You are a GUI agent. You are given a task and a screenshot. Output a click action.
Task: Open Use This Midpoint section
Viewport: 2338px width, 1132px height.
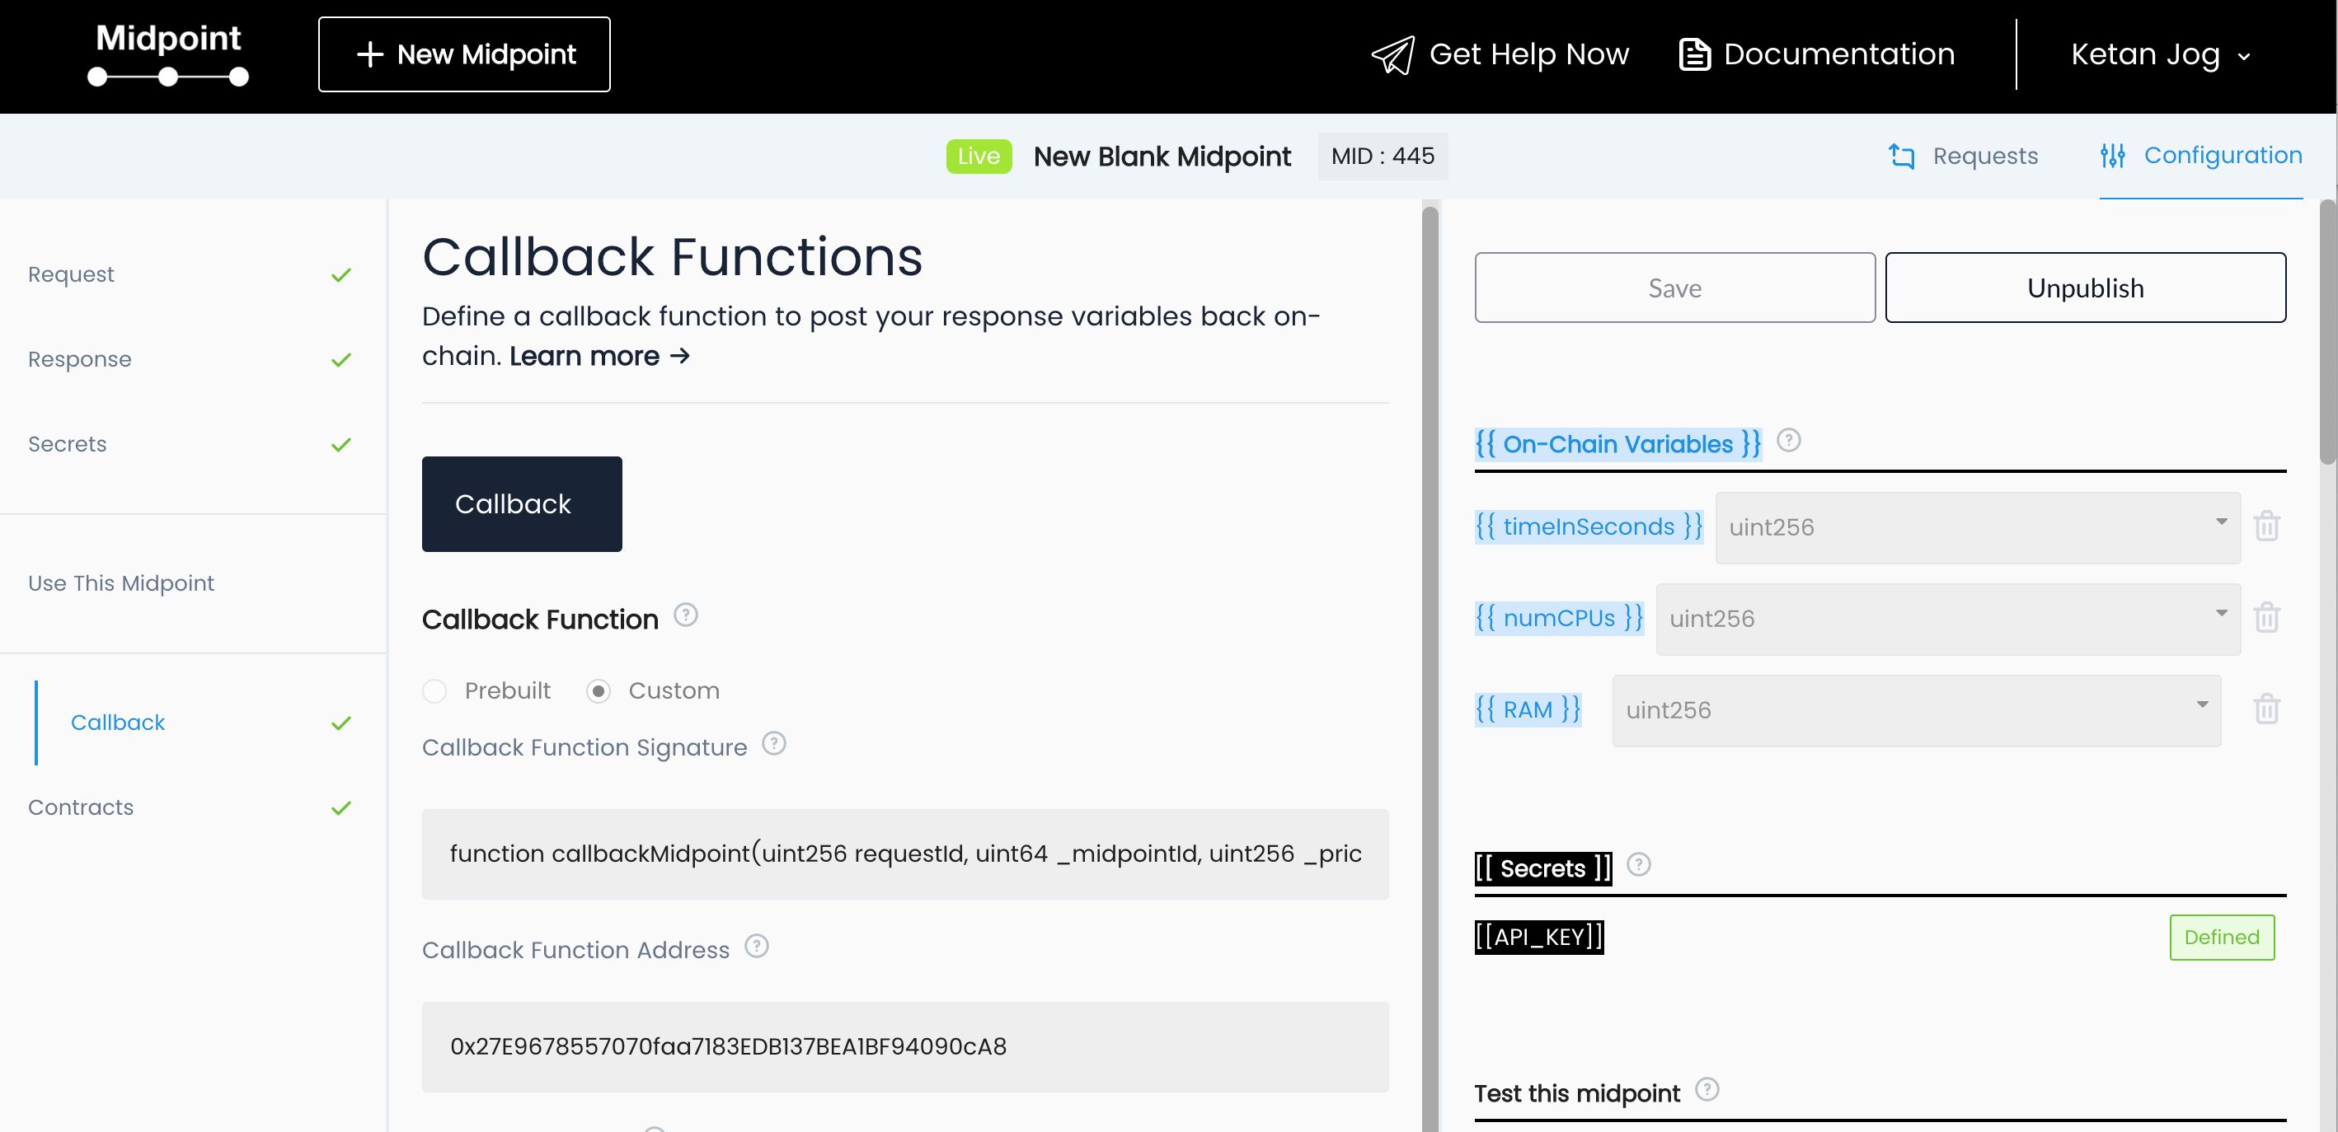pyautogui.click(x=120, y=583)
